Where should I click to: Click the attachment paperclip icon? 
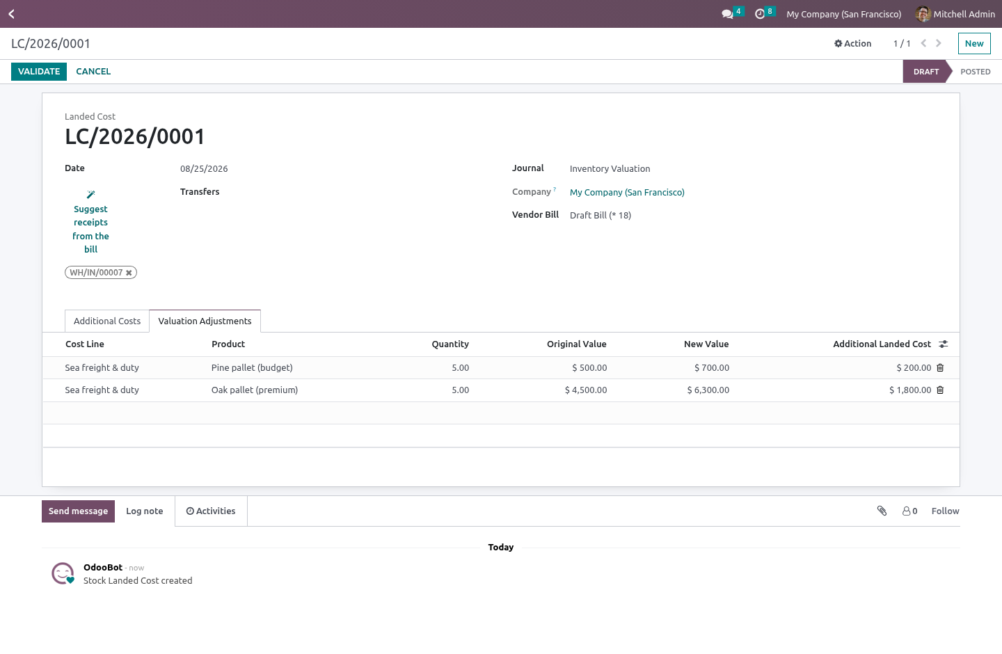tap(882, 511)
